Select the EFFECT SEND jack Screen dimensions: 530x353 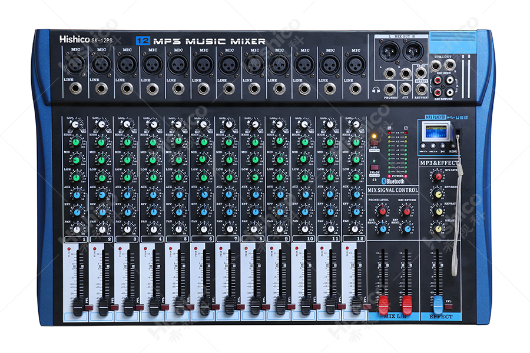(x=421, y=72)
